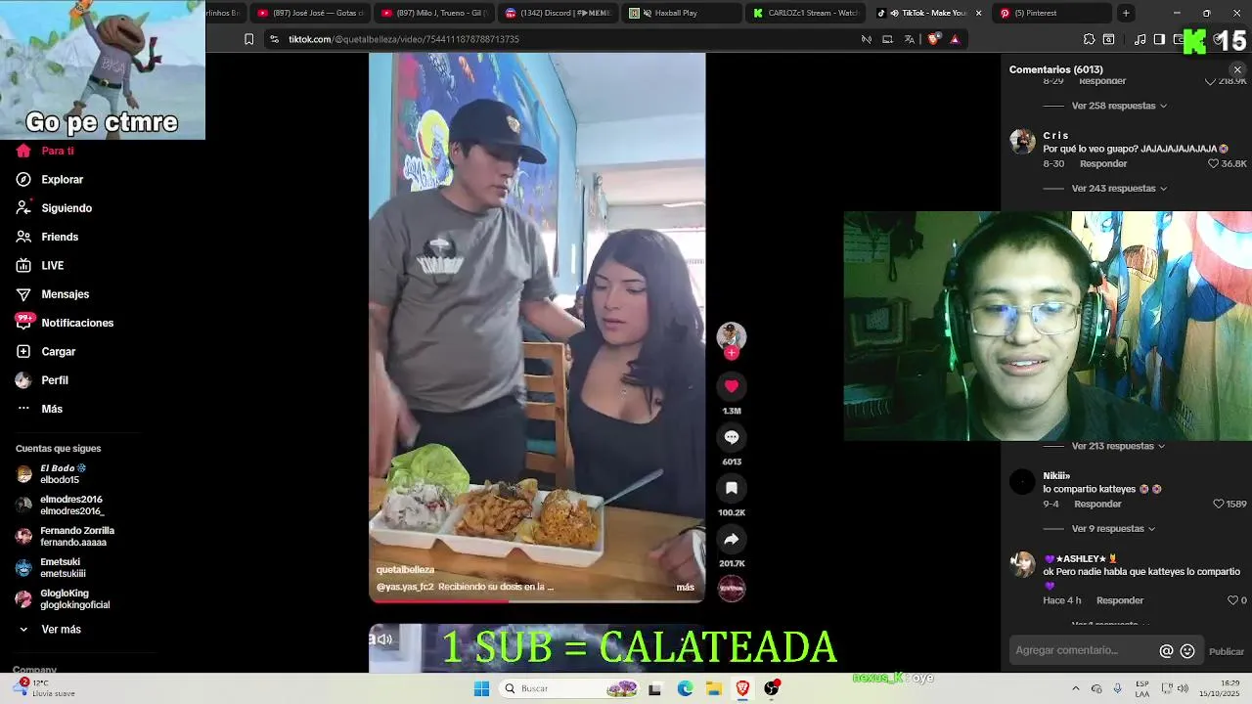The height and width of the screenshot is (704, 1252).
Task: Reply to the Cris comment via Responder
Action: (1103, 164)
